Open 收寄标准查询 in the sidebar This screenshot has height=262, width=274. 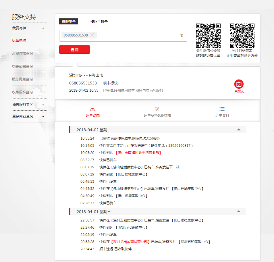22,92
